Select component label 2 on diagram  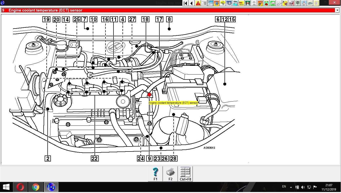[48, 158]
